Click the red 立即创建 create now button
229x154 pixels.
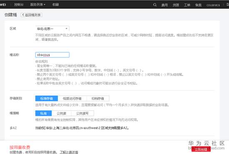click(201, 149)
